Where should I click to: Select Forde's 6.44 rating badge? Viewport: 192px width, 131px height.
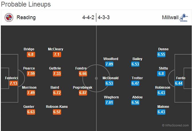[x=179, y=83]
